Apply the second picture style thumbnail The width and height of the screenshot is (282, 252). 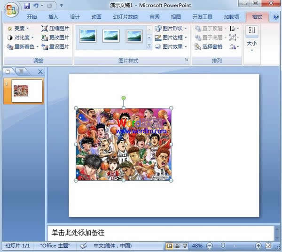click(111, 36)
